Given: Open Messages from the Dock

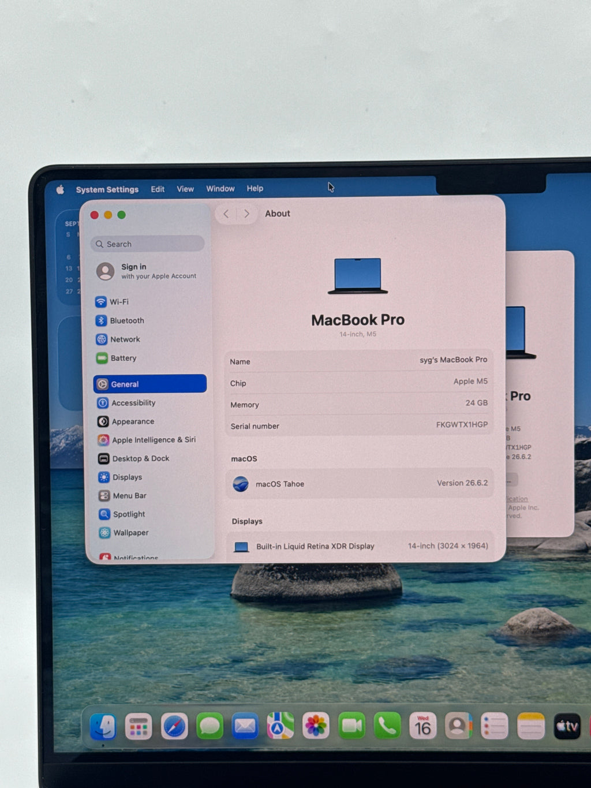Looking at the screenshot, I should (x=210, y=726).
